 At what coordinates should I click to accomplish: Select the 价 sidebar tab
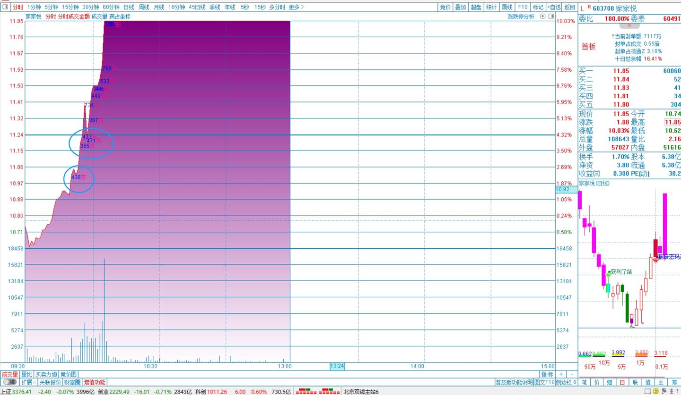[597, 382]
